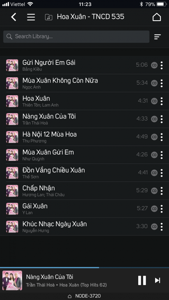Tap CD badge on Hoa Xuân track
Image resolution: width=169 pixels, height=300 pixels.
(x=154, y=101)
